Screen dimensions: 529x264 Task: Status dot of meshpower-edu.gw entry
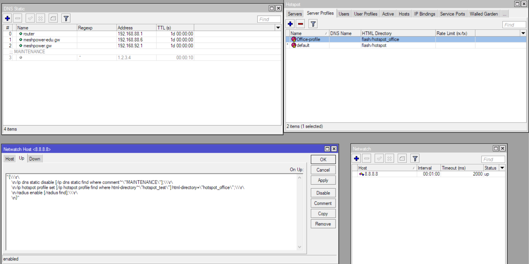point(21,40)
